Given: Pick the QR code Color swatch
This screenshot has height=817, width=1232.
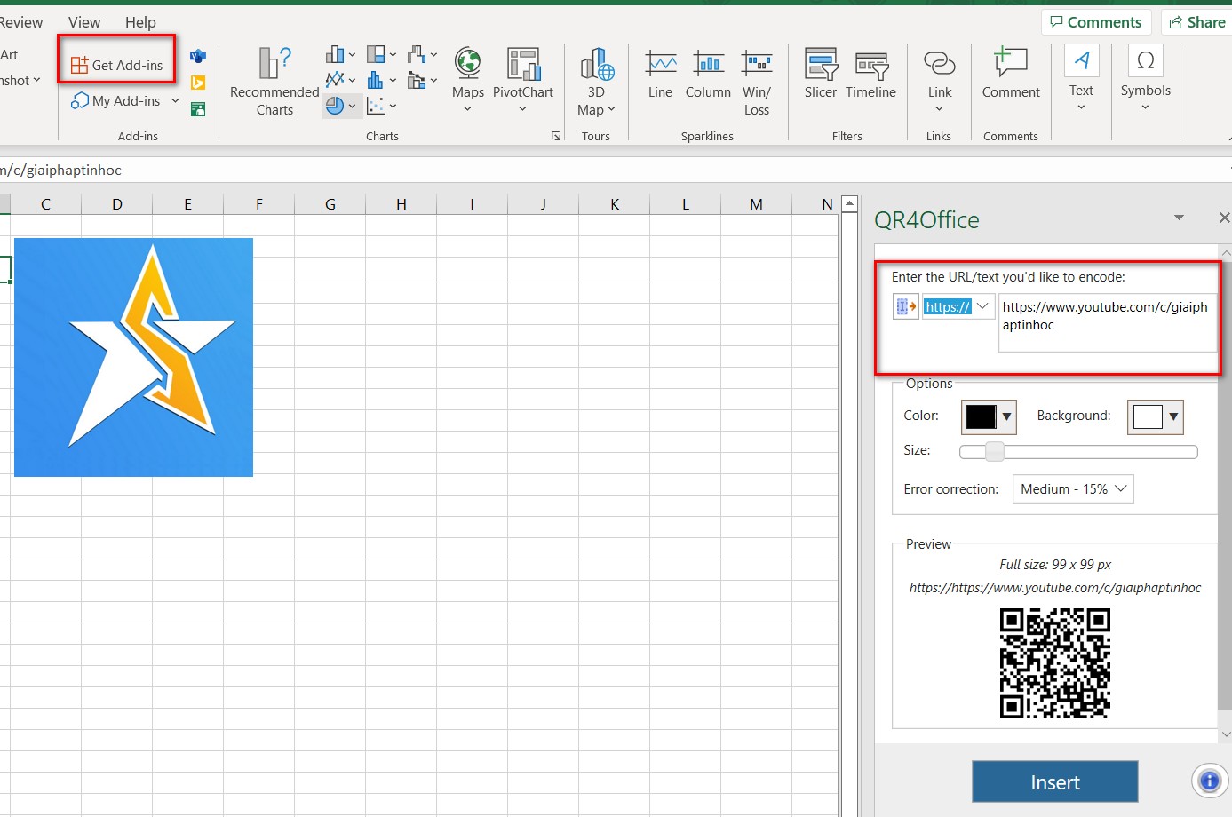Looking at the screenshot, I should click(x=989, y=416).
